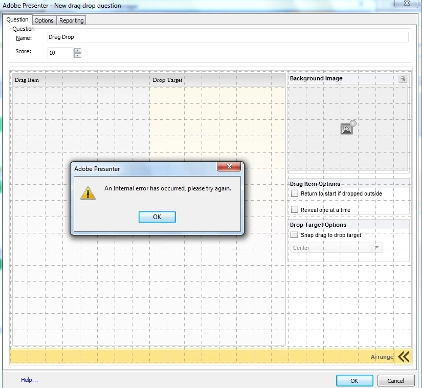Click the Arrange label
Viewport: 422px width, 388px height.
[382, 357]
